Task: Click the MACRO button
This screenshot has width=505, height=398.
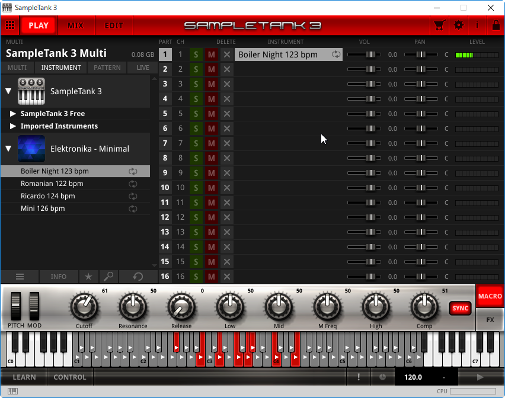Action: click(x=490, y=296)
